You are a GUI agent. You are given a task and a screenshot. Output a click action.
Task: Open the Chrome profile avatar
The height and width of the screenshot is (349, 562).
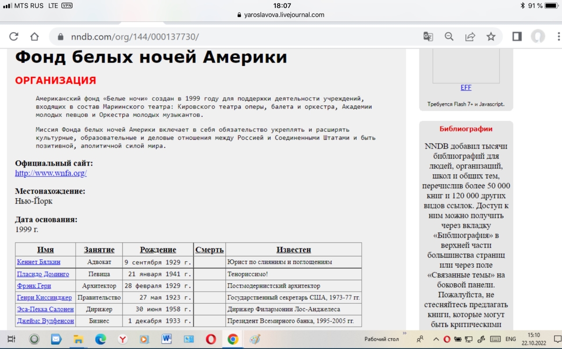pos(538,36)
